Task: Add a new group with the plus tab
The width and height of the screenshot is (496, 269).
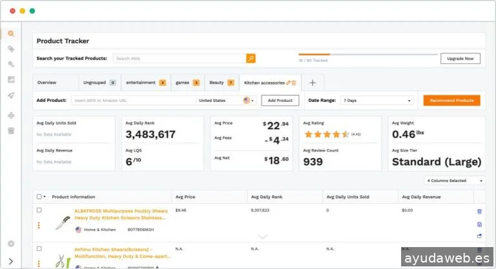Action: tap(313, 83)
